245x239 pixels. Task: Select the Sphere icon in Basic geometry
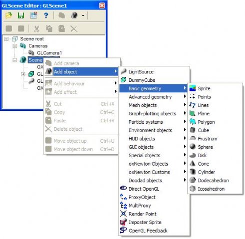(x=193, y=147)
